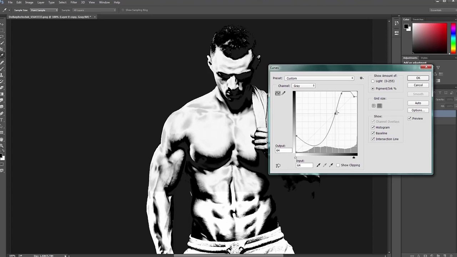Set simple grid size in Curves
The width and height of the screenshot is (457, 257).
[x=373, y=106]
